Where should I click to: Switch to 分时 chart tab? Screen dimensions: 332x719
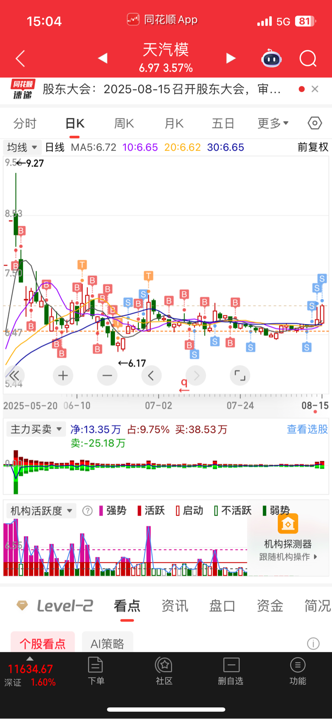25,124
